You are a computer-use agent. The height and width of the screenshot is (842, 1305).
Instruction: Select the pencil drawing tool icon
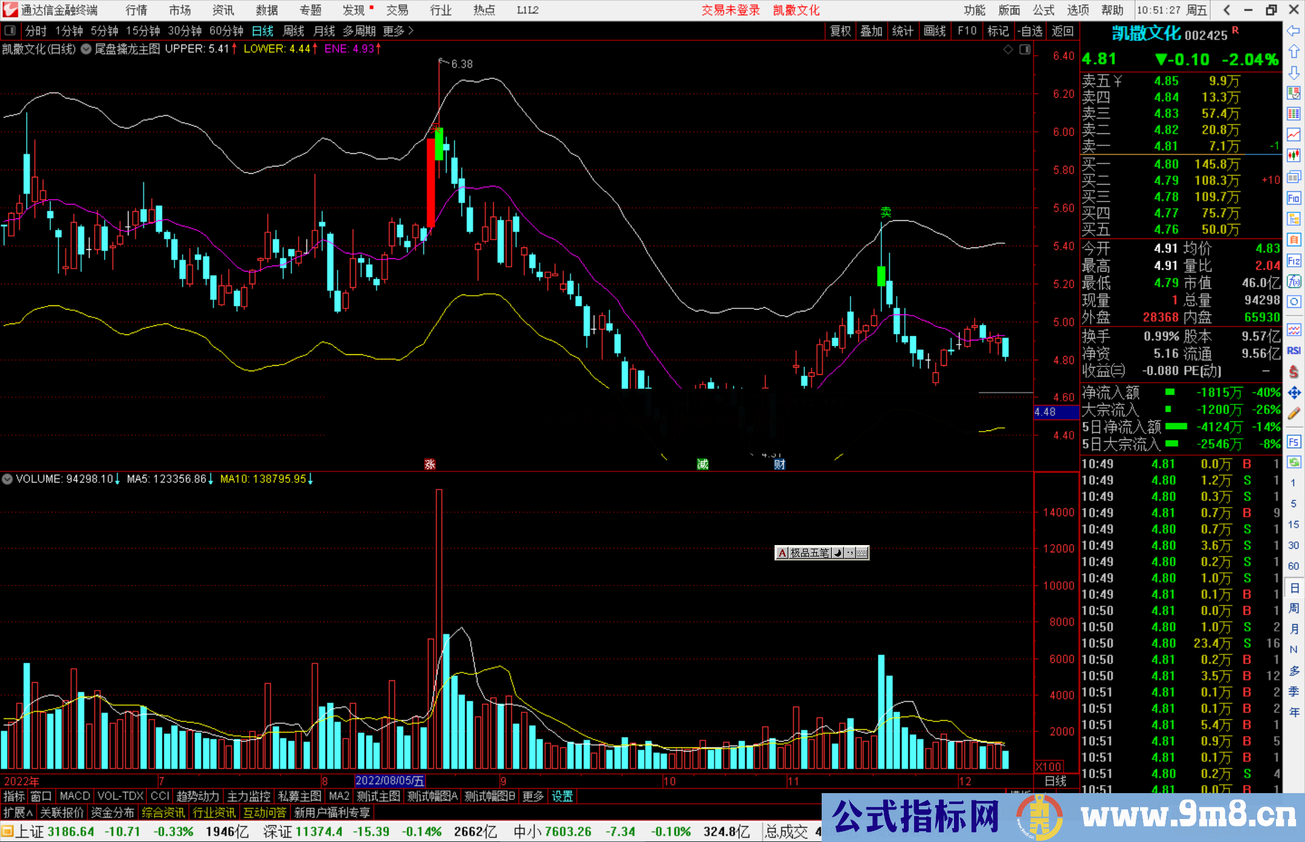coord(1294,413)
